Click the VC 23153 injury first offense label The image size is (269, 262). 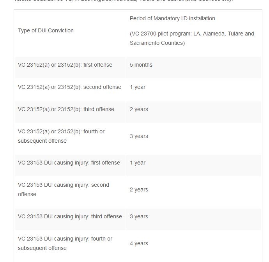coord(69,163)
